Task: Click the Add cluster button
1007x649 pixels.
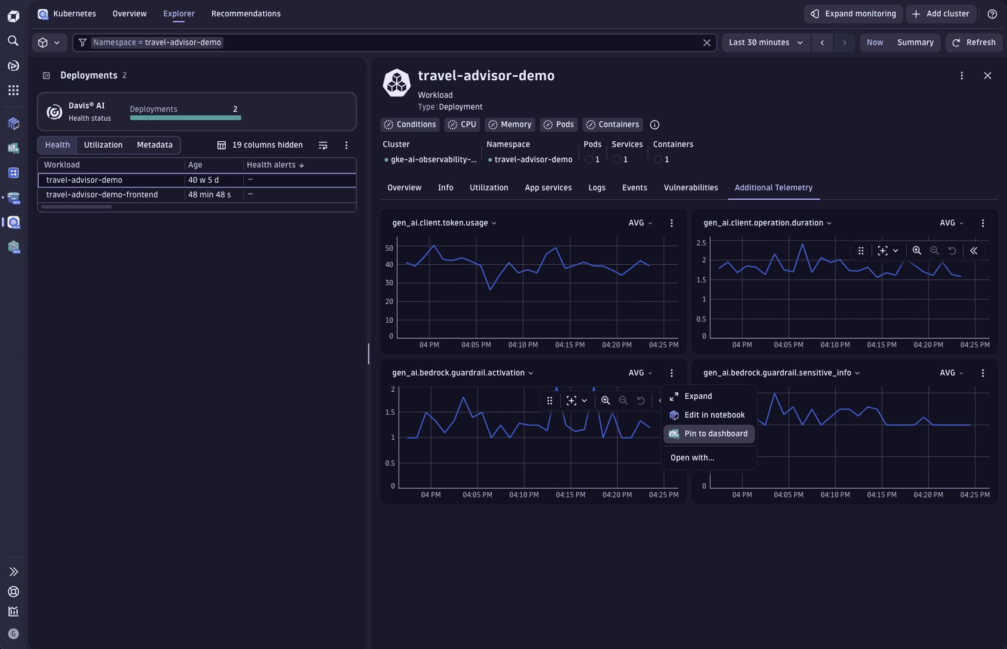Action: tap(941, 13)
